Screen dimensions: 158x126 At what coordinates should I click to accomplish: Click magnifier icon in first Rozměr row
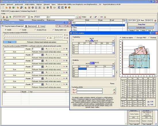(x=47, y=49)
